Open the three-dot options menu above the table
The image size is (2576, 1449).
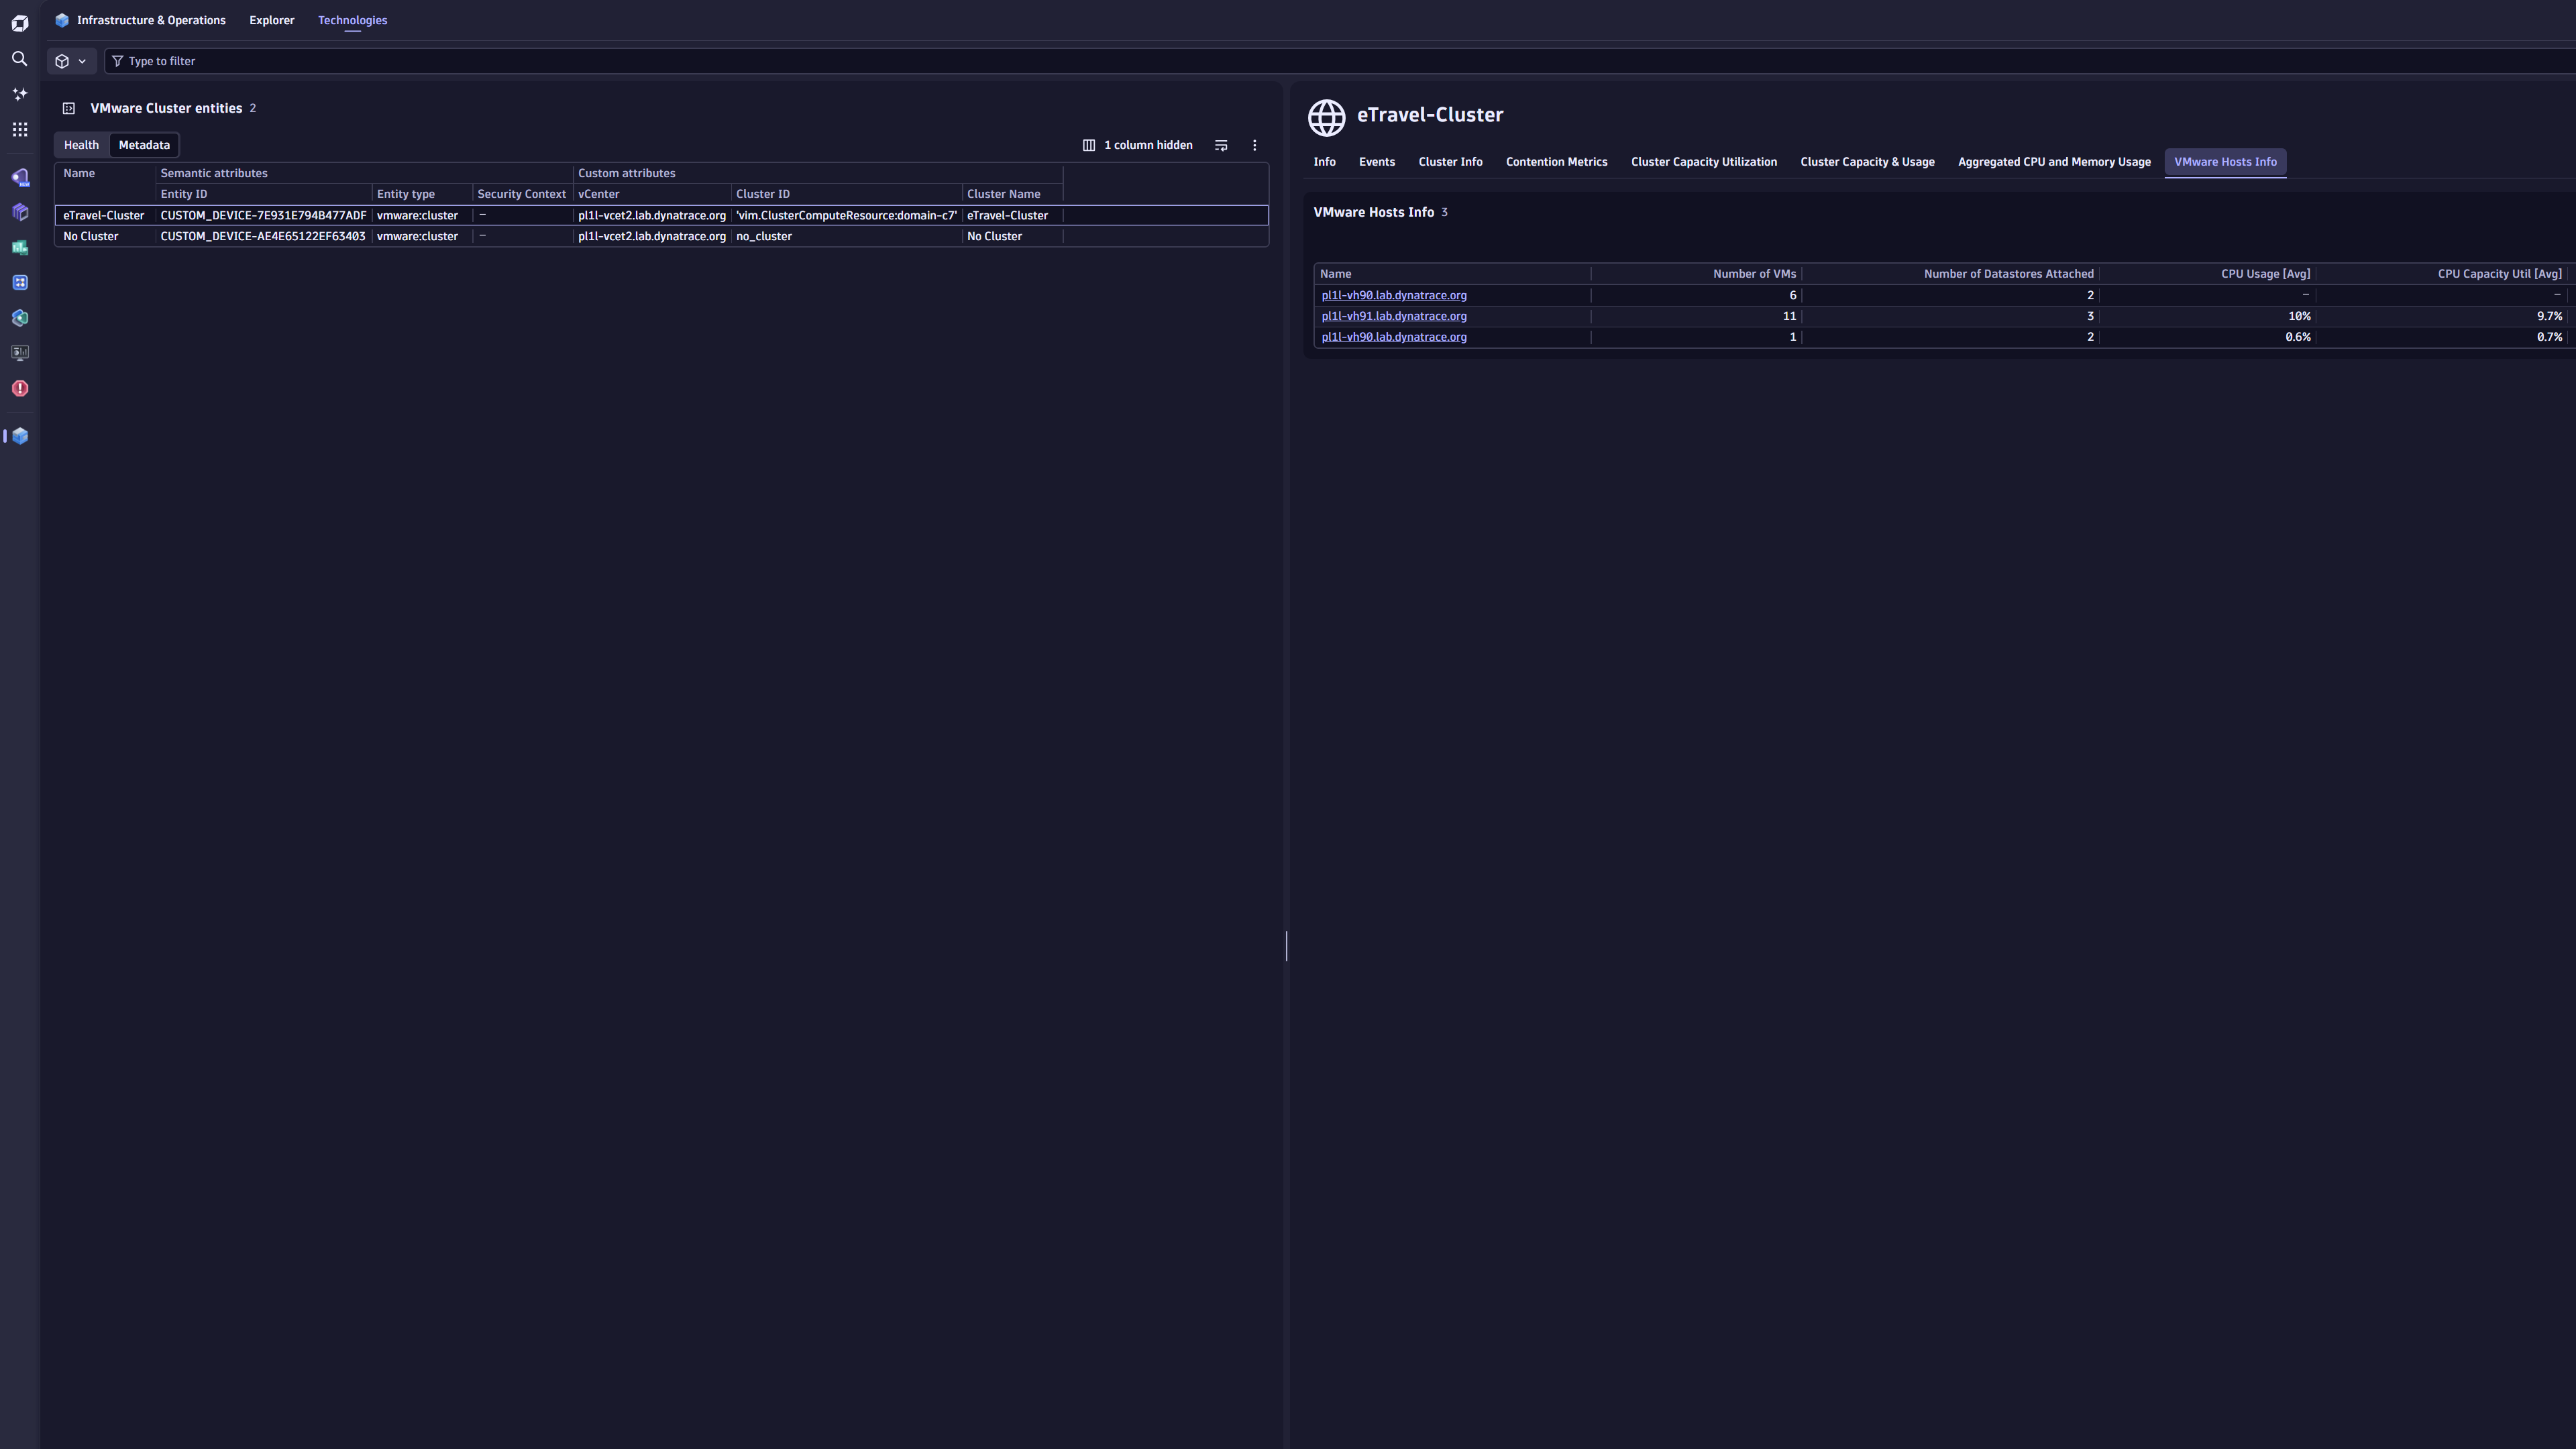(1254, 145)
